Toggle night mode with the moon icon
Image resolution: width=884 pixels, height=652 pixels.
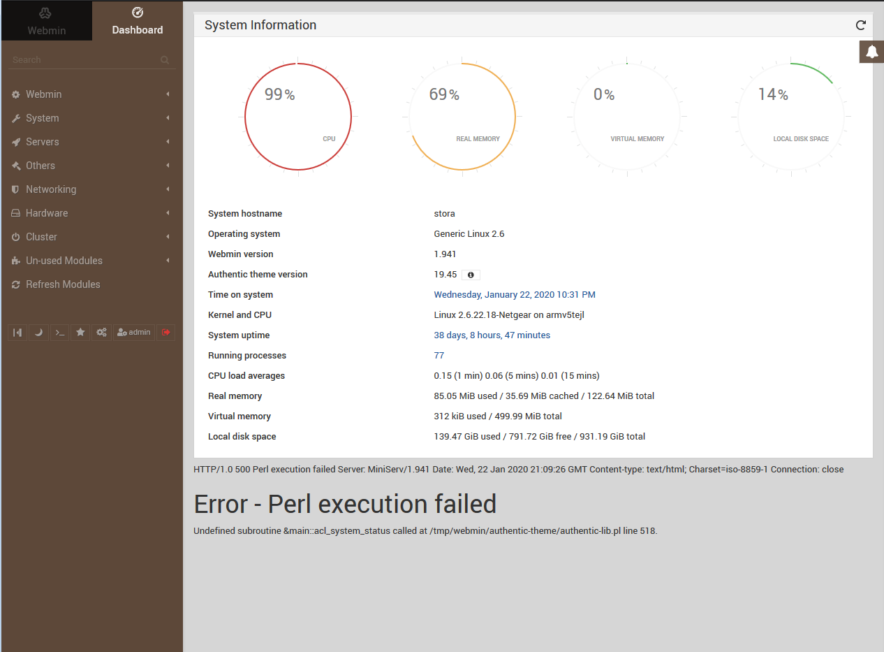click(x=38, y=332)
